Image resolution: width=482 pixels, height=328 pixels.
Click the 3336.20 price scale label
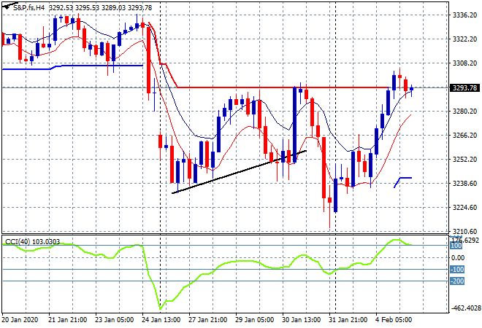click(464, 15)
